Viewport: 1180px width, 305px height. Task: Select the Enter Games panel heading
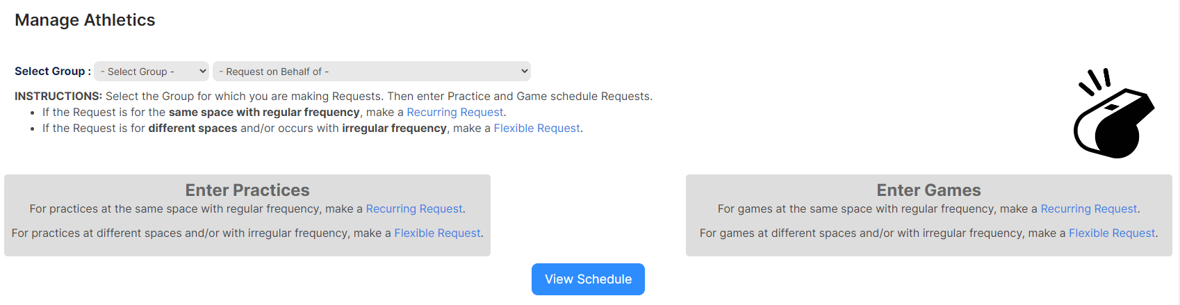click(929, 190)
